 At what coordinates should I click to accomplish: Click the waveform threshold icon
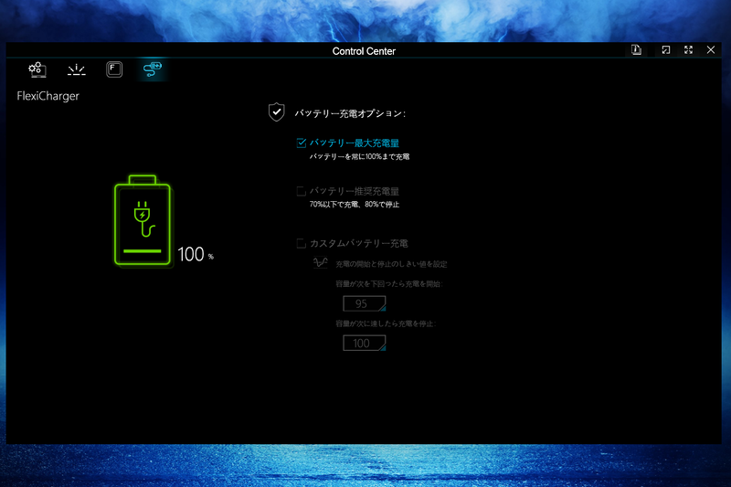321,263
